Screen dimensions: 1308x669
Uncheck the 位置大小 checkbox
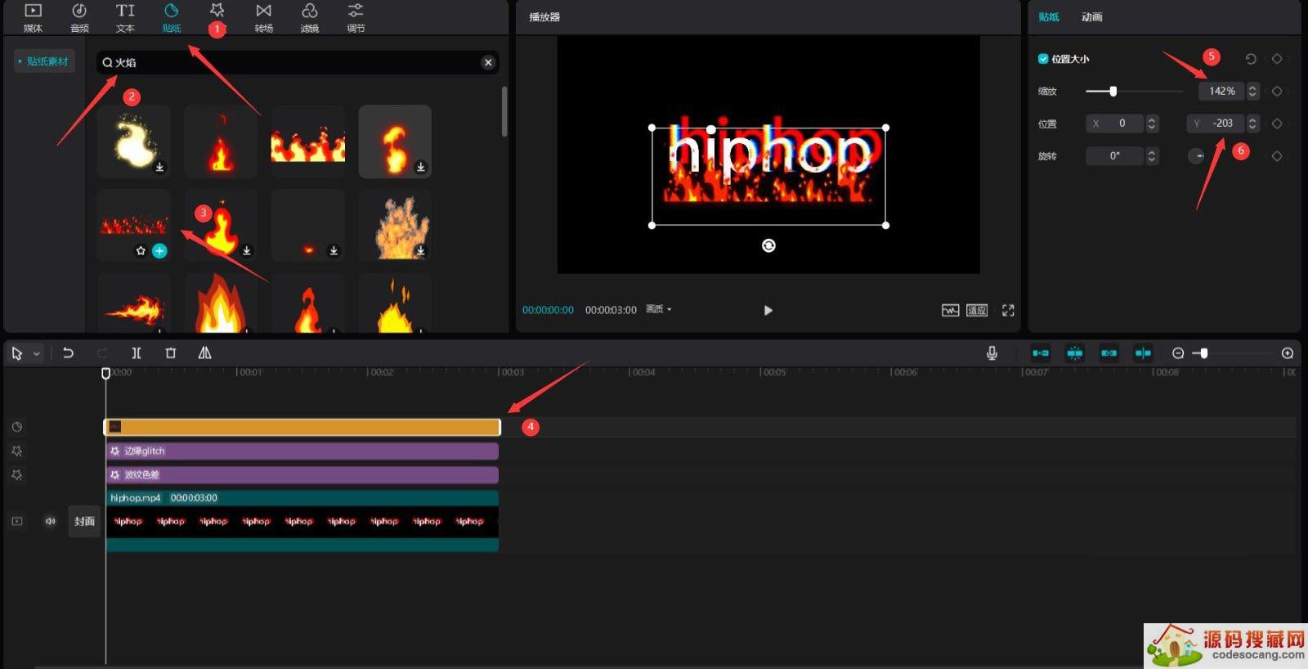pyautogui.click(x=1043, y=59)
